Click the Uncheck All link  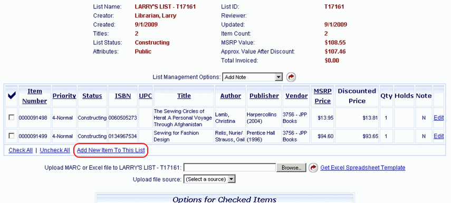55,150
